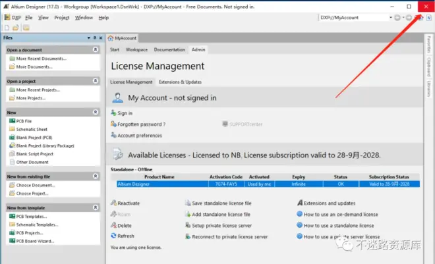Select the Admin tab
This screenshot has width=435, height=264.
coord(198,49)
